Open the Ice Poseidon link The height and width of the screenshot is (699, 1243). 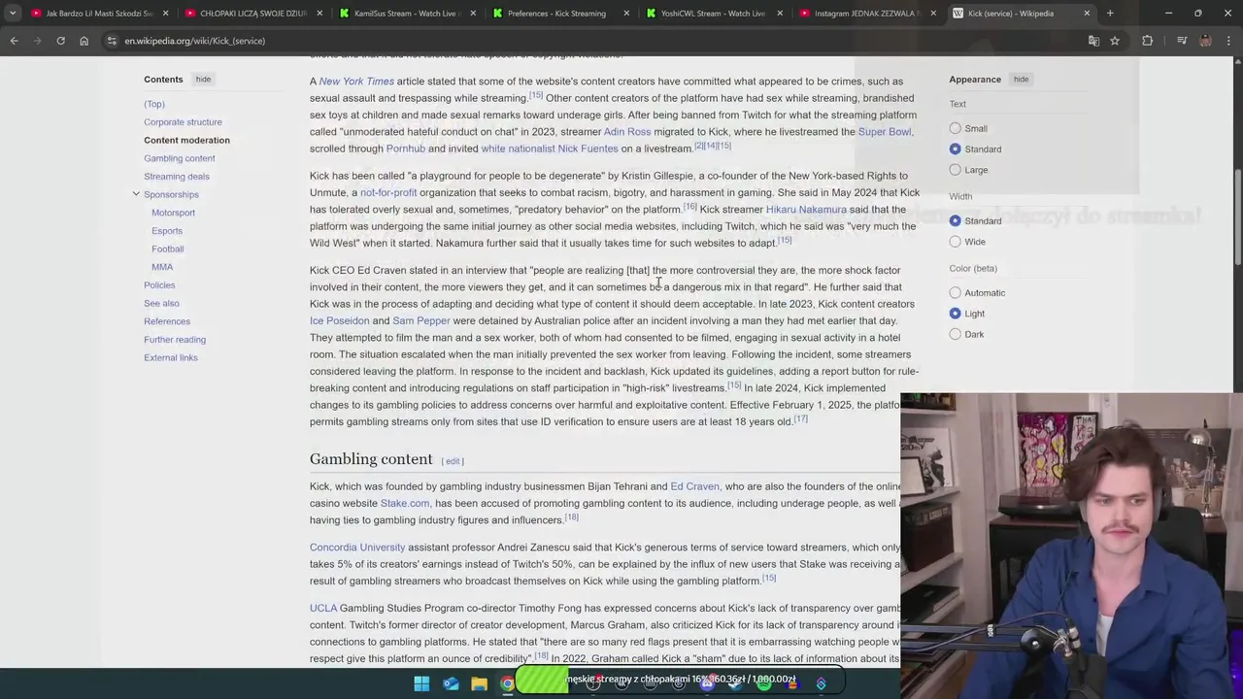coord(340,320)
